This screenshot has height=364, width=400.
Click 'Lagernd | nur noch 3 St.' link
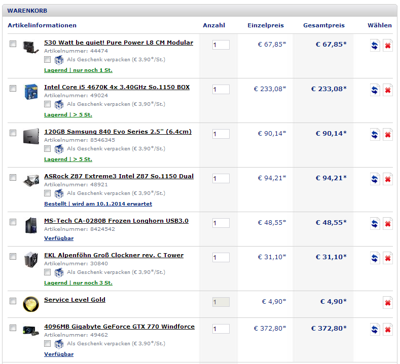(x=78, y=283)
